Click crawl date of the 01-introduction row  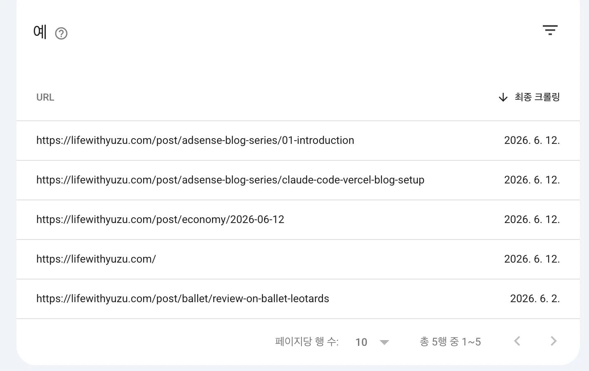click(x=532, y=140)
